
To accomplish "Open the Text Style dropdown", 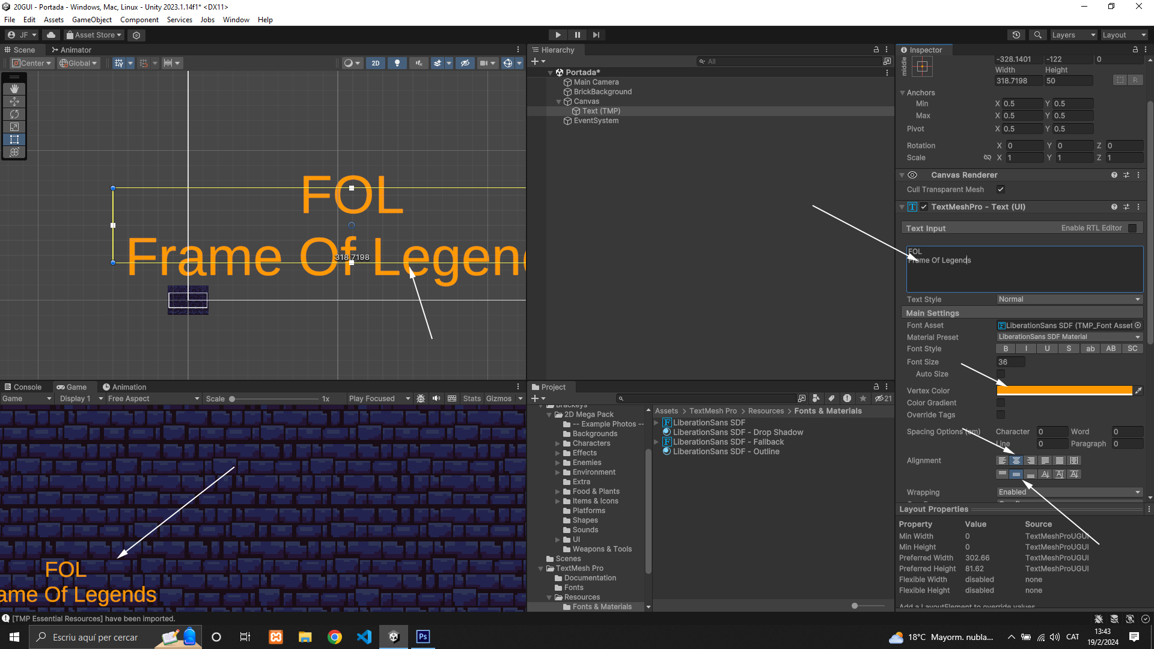I will point(1069,299).
